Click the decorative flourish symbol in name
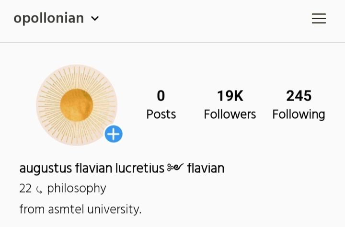Screen dimensions: 345x227 tap(175, 168)
